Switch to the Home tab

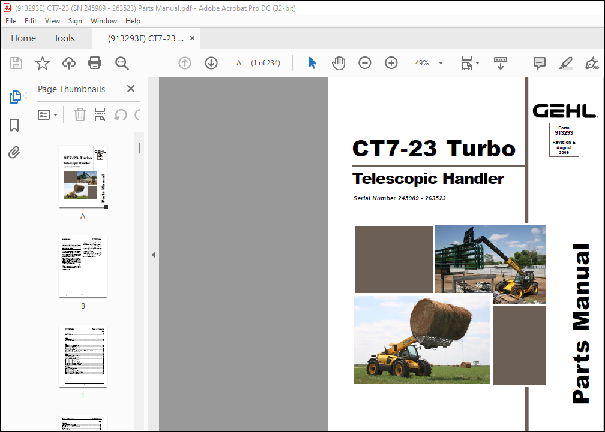pos(23,38)
